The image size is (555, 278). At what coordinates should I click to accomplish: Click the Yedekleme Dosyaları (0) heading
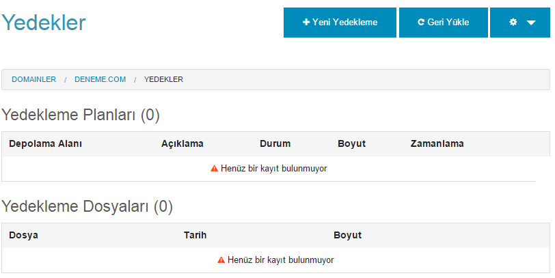tap(87, 206)
